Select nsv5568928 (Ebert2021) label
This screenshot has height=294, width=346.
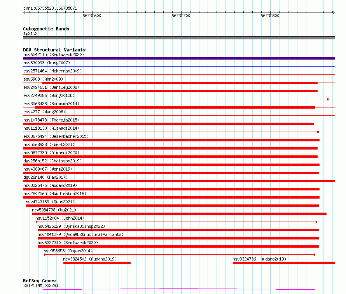(x=49, y=144)
